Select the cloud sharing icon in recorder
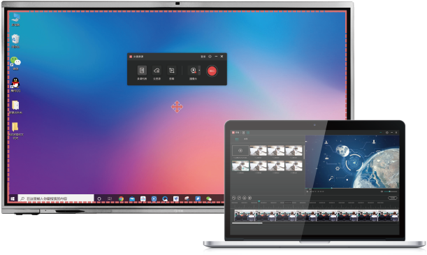The height and width of the screenshot is (255, 427). coord(157,71)
